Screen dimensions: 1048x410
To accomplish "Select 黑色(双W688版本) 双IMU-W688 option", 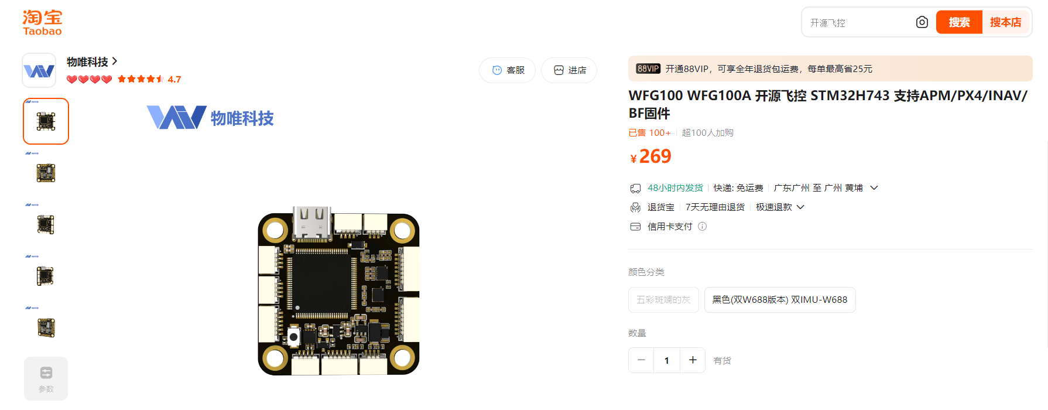I will click(x=780, y=300).
